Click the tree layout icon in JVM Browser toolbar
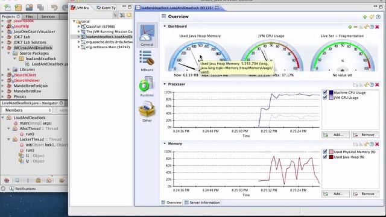Screen dimensions: 386x217 coord(116,15)
